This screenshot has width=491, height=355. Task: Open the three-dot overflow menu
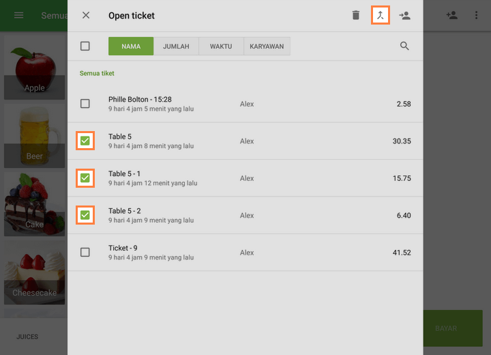(476, 15)
